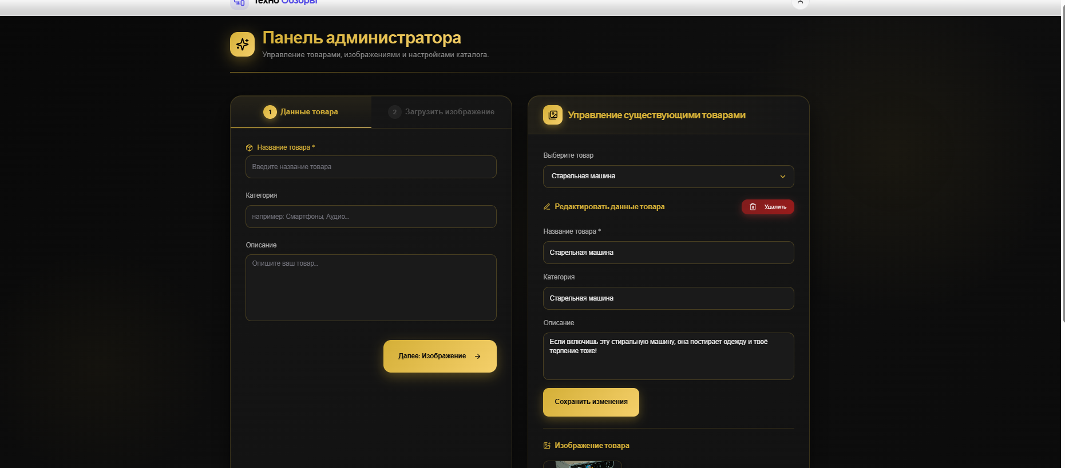Click the user profile icon at top
Image resolution: width=1065 pixels, height=468 pixels.
coord(800,3)
